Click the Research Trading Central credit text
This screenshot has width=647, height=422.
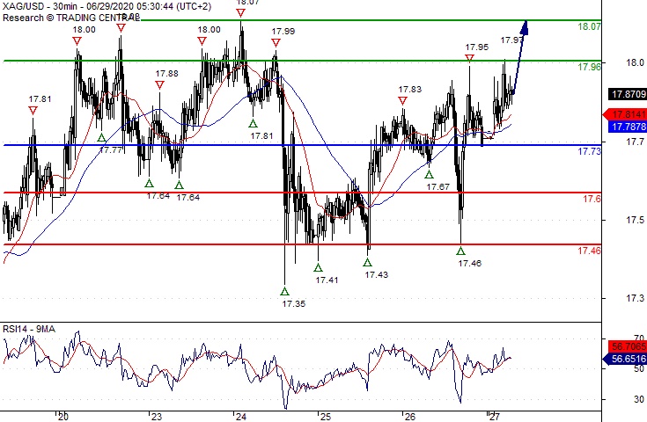click(71, 18)
